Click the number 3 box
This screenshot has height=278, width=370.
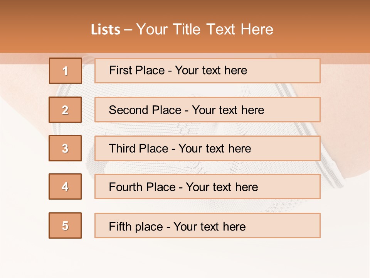point(65,148)
